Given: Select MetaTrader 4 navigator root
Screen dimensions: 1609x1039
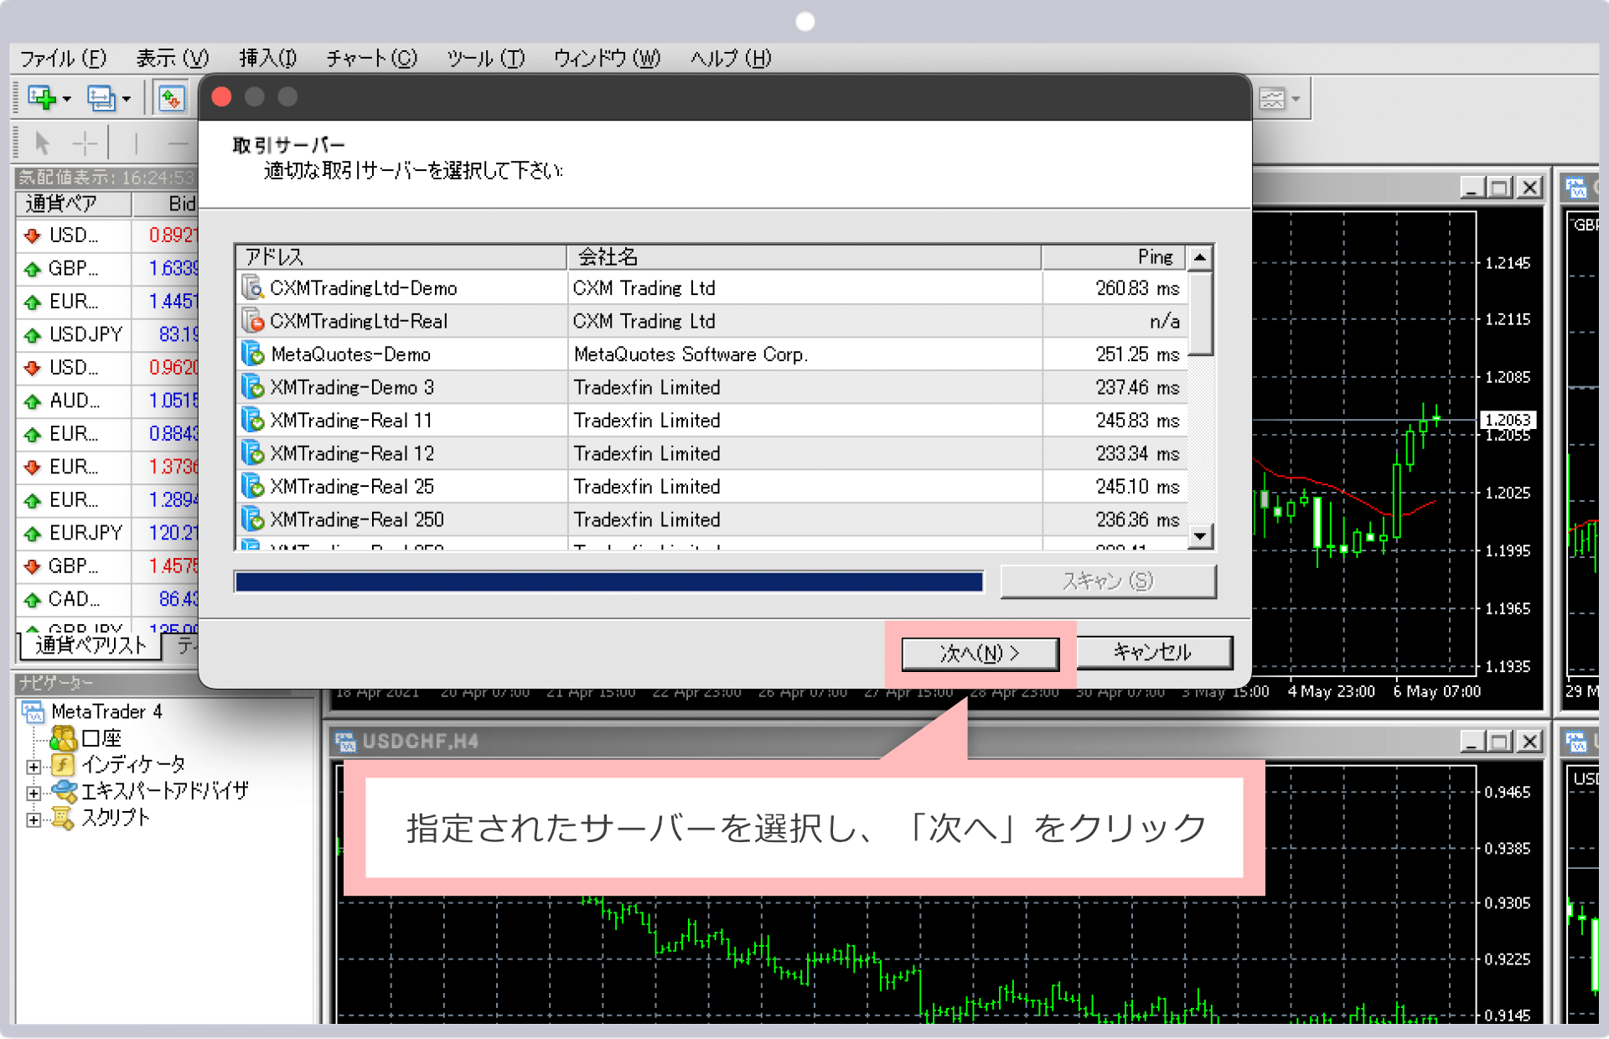Looking at the screenshot, I should click(x=106, y=712).
